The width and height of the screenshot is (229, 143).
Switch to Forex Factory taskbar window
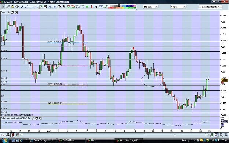click(43, 140)
